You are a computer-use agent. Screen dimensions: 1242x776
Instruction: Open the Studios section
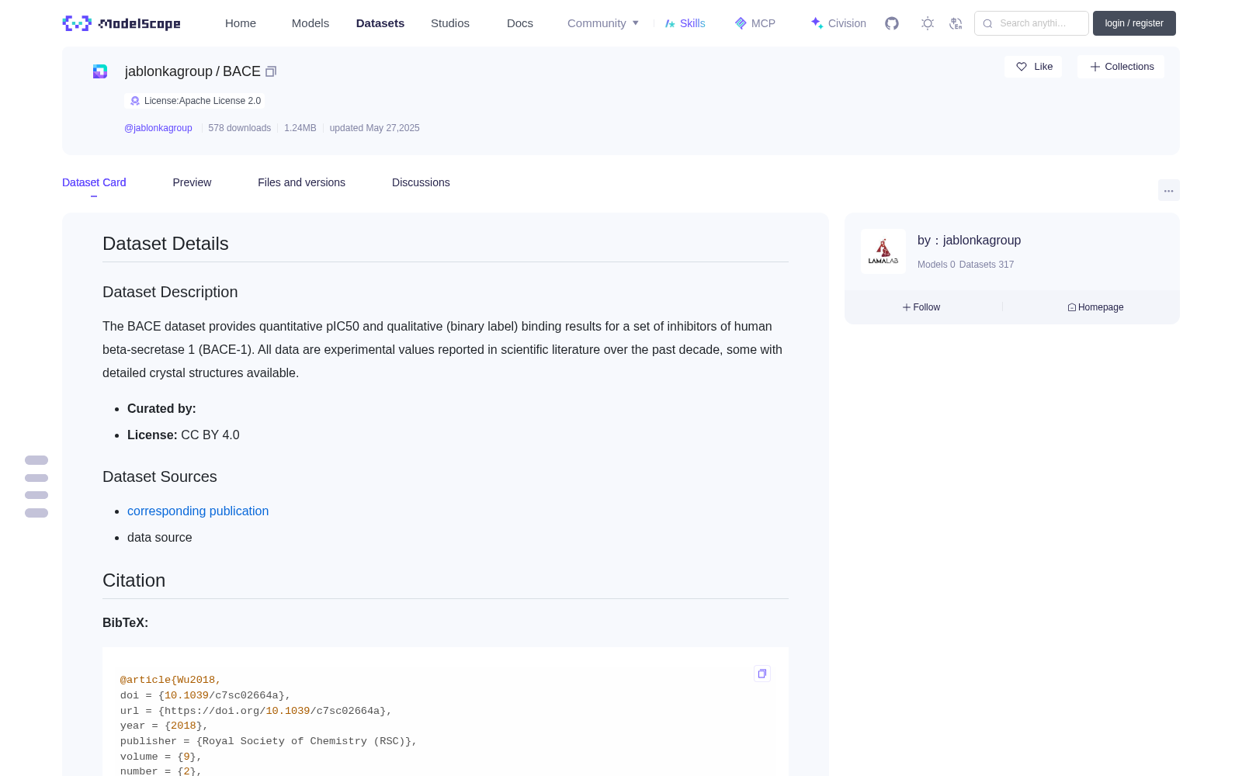[x=450, y=23]
